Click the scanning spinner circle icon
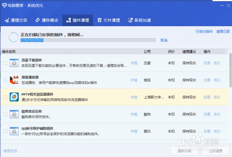This screenshot has width=232, height=157. (14, 37)
